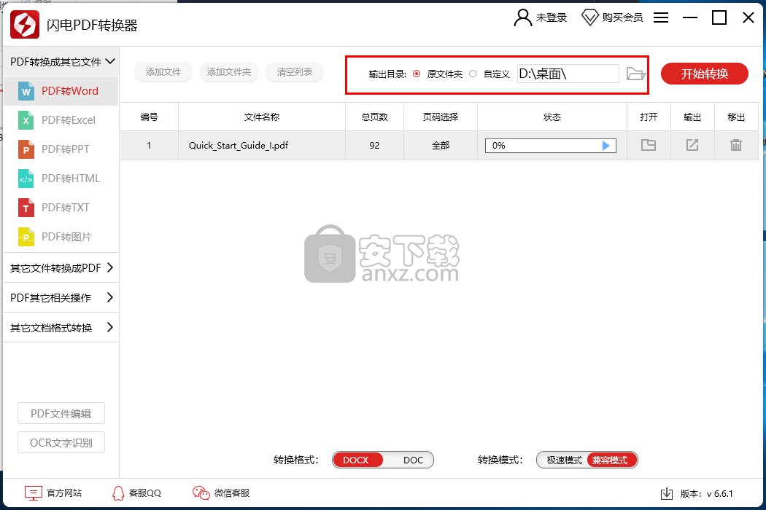Select the PDF转PPT sidebar item
Screen dimensions: 766x510
point(61,149)
